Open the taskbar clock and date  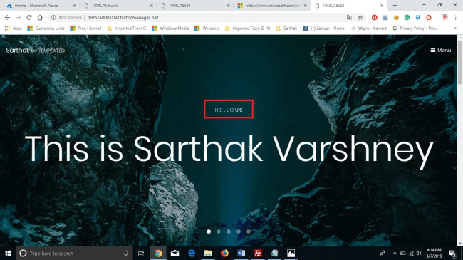(434, 253)
